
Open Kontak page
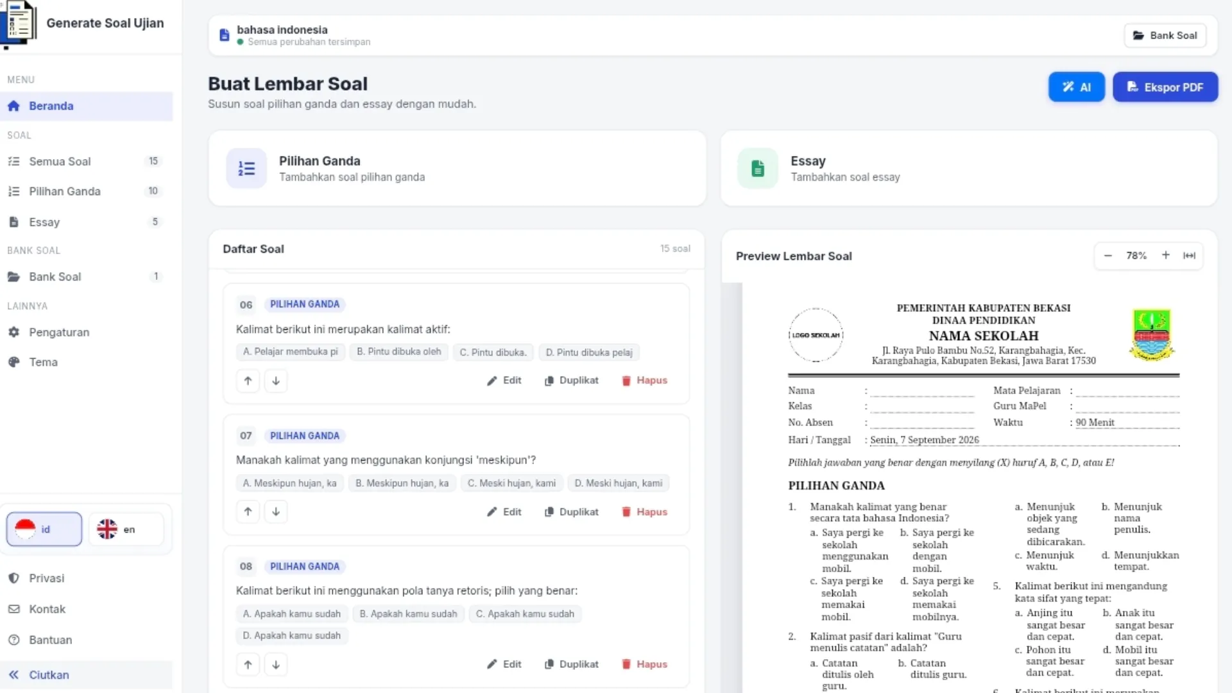pos(87,609)
